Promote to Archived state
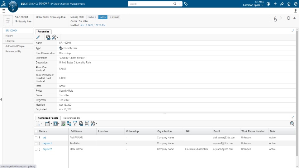Screen dimensions: 299x168 point(114,17)
